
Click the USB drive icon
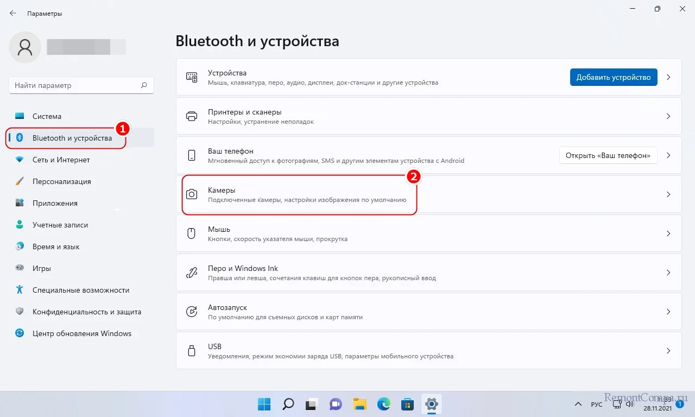[192, 351]
